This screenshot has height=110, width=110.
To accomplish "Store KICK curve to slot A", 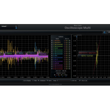I will coord(65,56).
